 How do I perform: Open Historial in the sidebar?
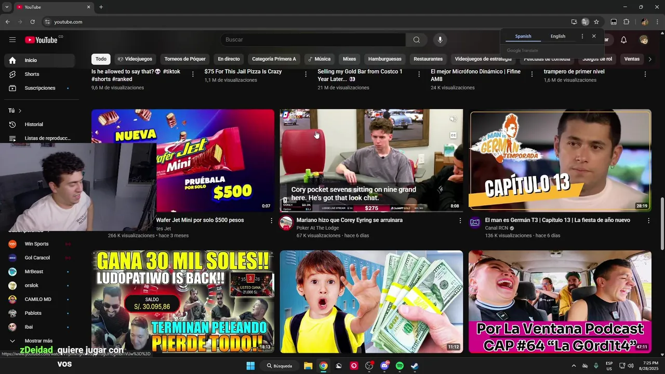coord(39,125)
